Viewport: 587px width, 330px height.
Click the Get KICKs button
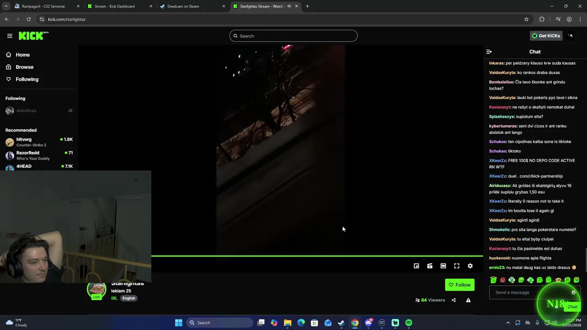[546, 36]
